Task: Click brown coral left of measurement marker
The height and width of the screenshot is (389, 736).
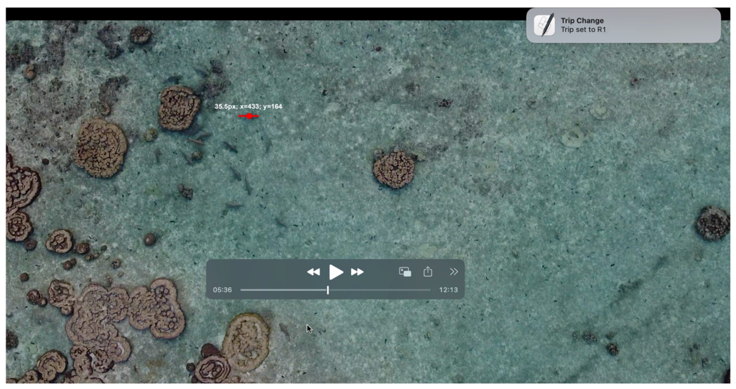Action: tap(179, 108)
